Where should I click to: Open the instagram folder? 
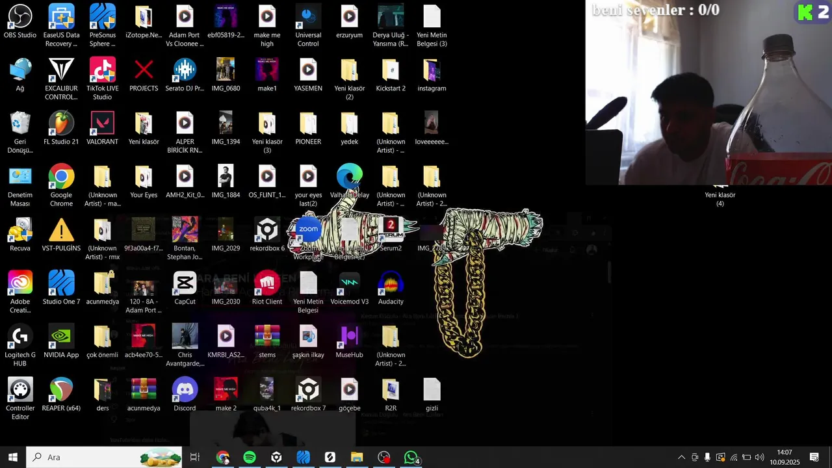pos(432,75)
